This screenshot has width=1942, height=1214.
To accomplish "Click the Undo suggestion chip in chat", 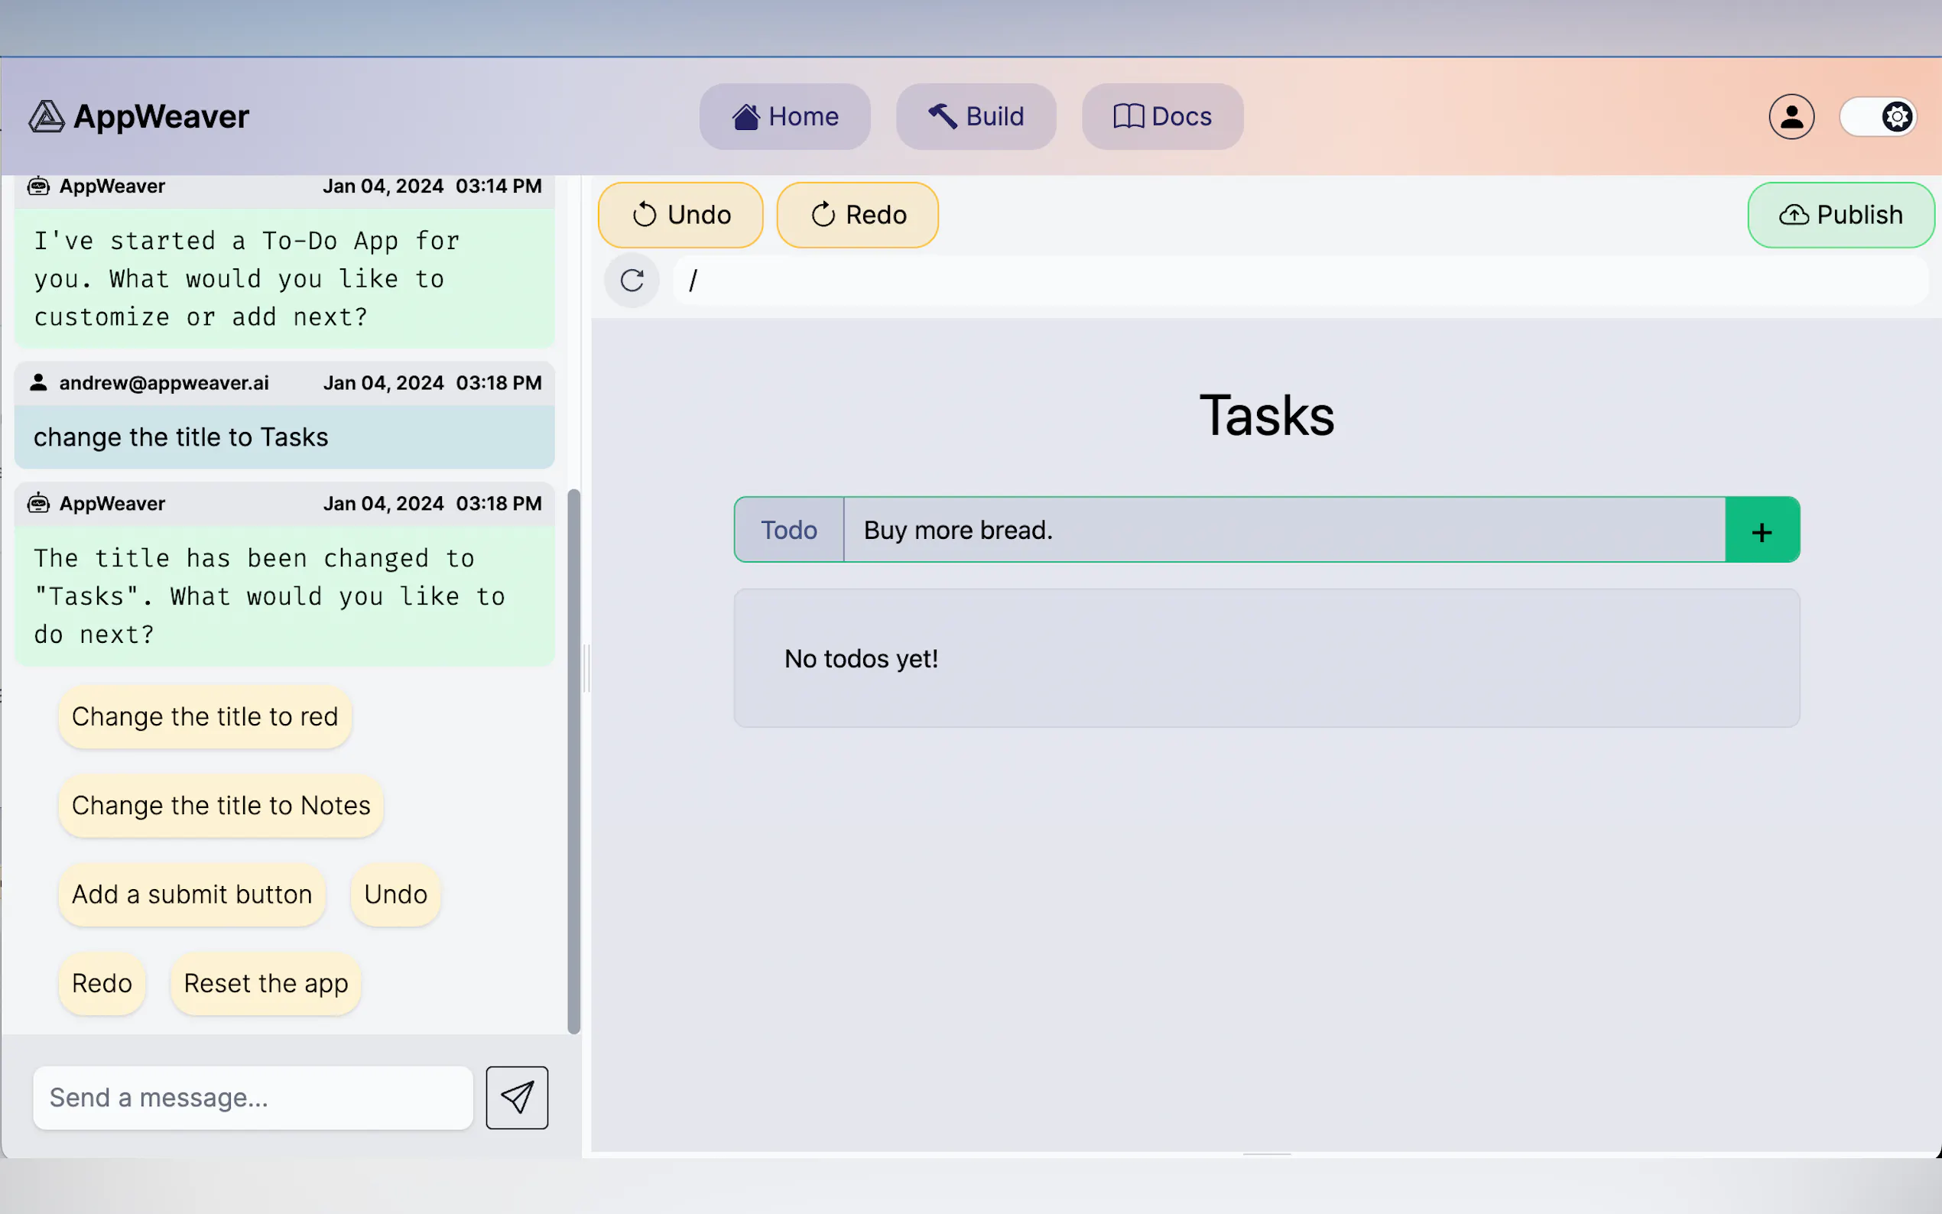I will (395, 894).
